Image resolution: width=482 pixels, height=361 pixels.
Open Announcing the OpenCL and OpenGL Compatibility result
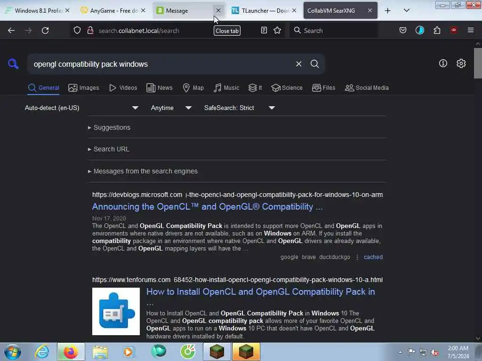click(x=208, y=207)
